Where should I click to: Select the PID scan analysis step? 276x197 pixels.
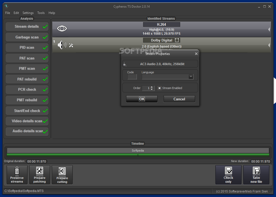27,48
